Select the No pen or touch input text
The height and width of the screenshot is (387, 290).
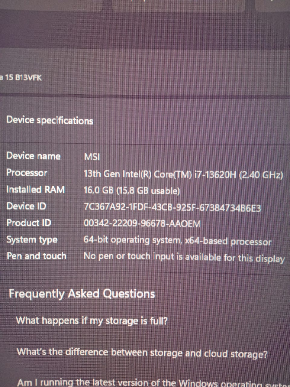(184, 258)
